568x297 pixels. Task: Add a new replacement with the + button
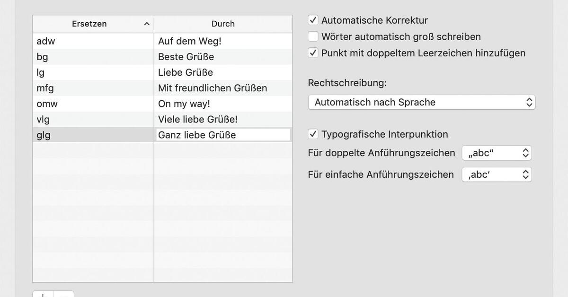click(x=42, y=295)
